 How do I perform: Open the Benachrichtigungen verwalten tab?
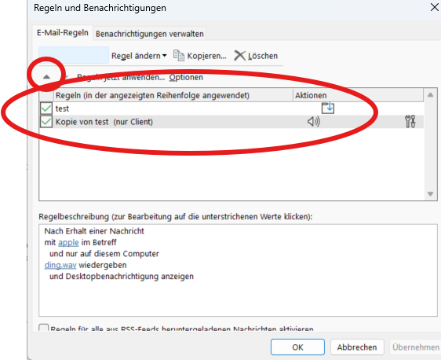tap(150, 34)
